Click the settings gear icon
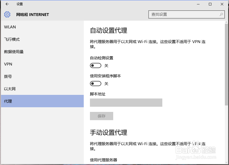The height and width of the screenshot is (165, 229). tap(7, 14)
